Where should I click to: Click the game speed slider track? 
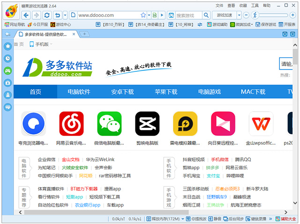pyautogui.click(x=273, y=15)
